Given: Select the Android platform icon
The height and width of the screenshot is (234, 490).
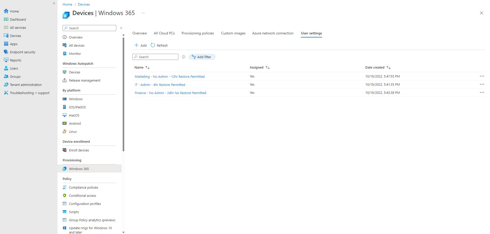Looking at the screenshot, I should point(65,123).
